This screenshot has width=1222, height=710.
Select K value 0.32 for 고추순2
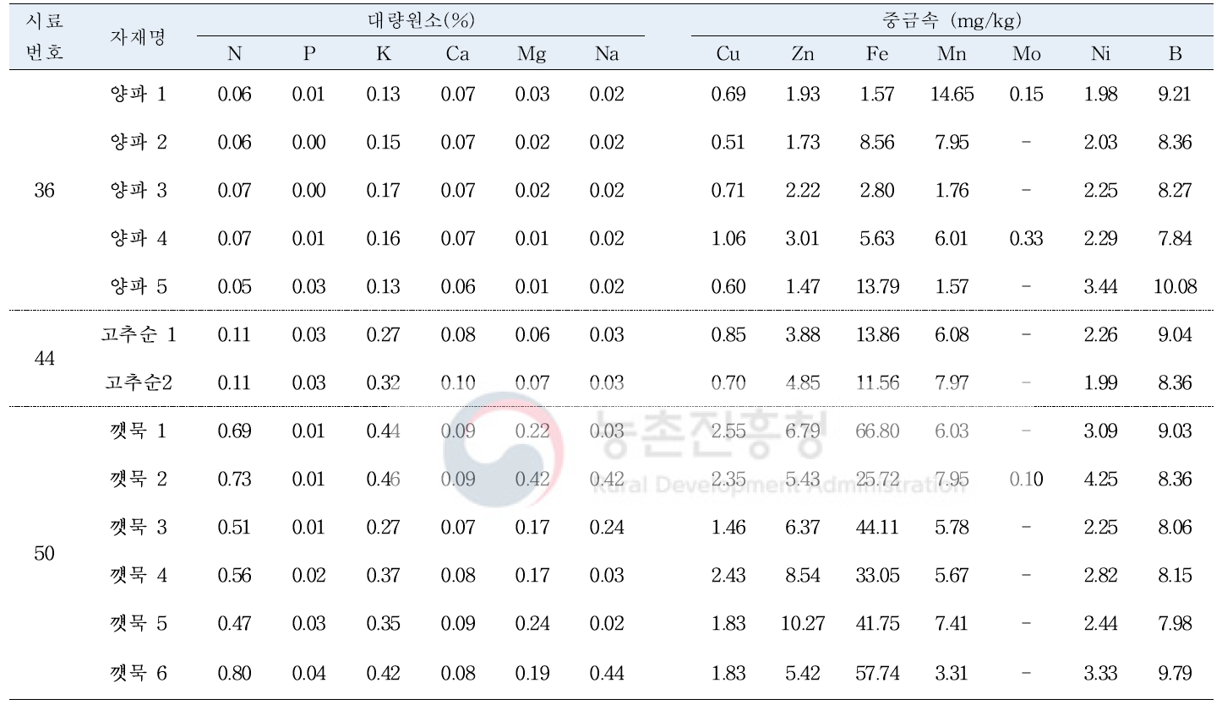click(383, 383)
